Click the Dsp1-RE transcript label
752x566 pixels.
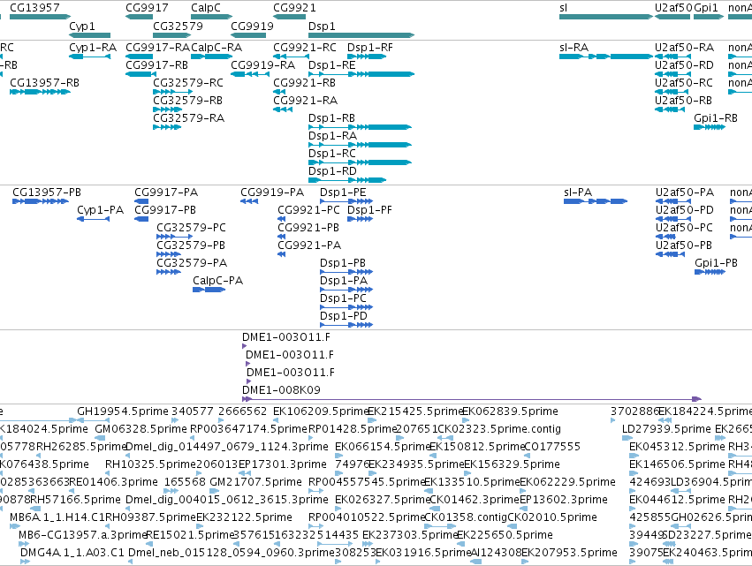332,65
